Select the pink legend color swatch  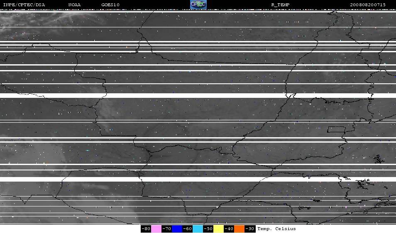click(156, 229)
